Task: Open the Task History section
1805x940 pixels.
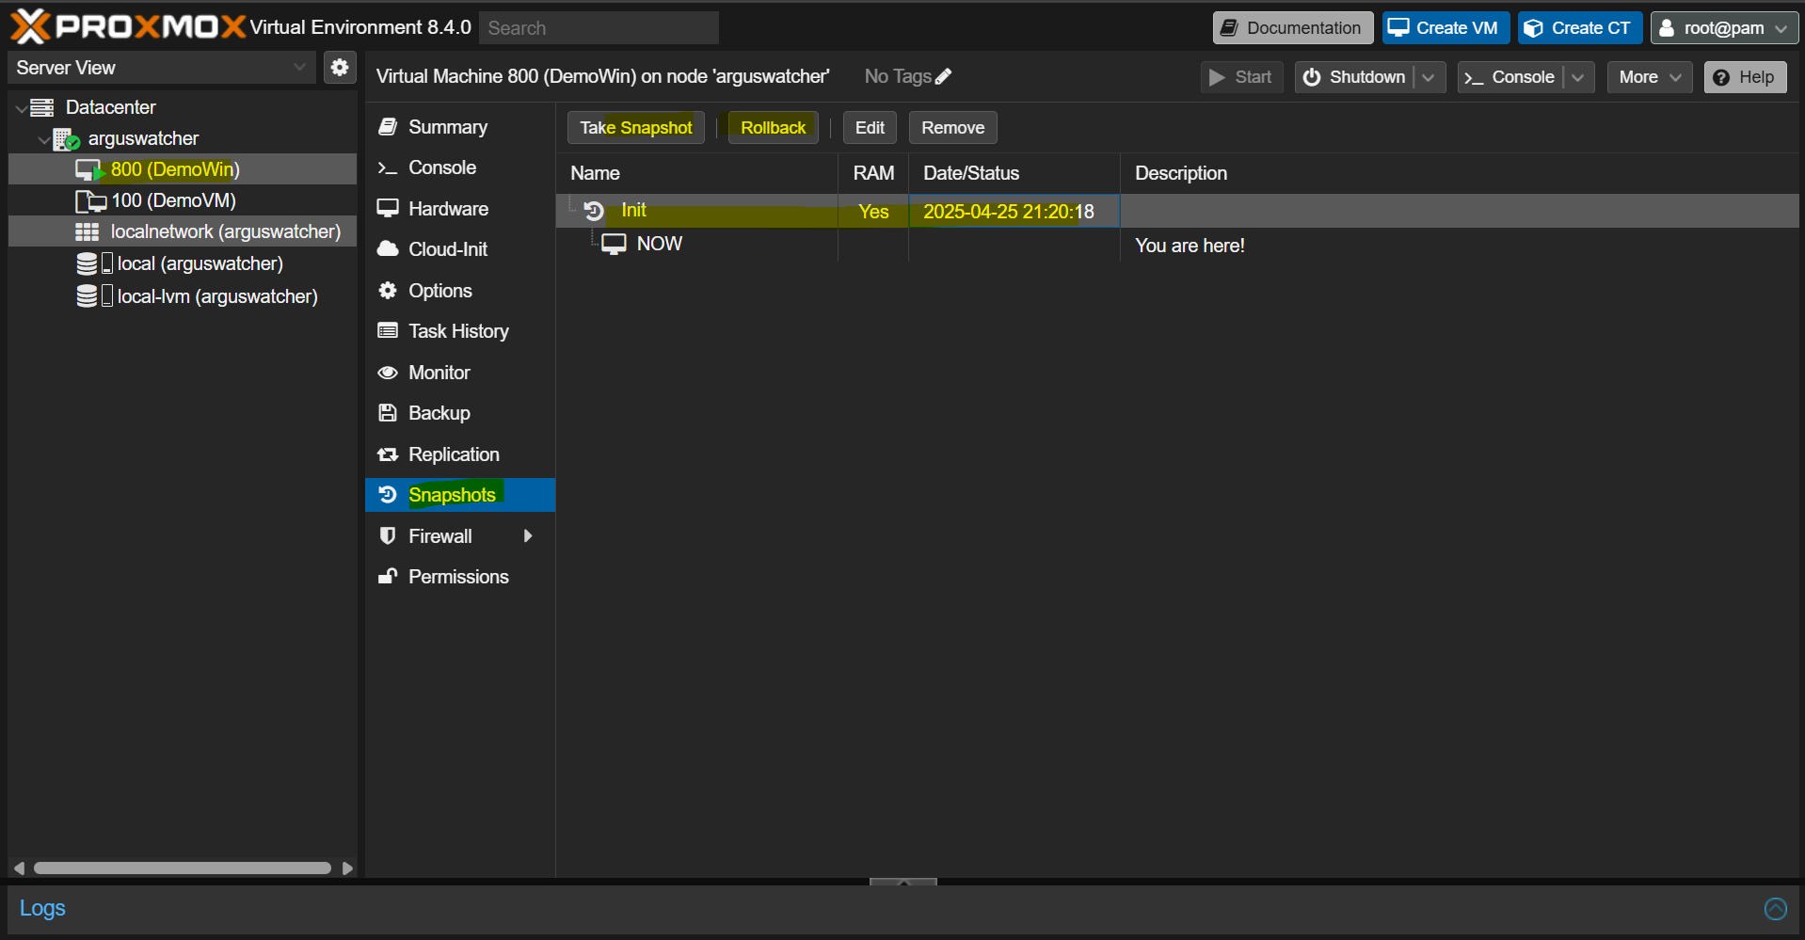Action: click(460, 331)
